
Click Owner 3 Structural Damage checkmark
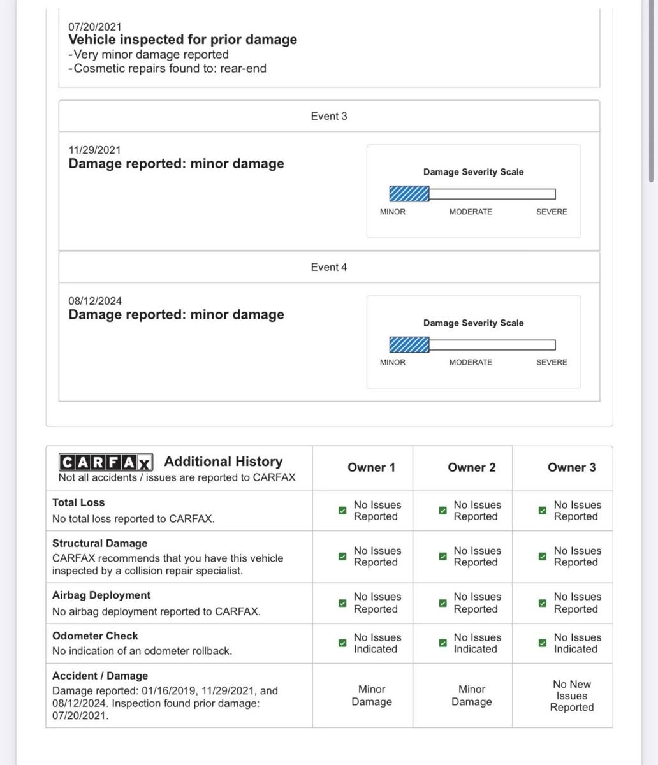pyautogui.click(x=543, y=557)
